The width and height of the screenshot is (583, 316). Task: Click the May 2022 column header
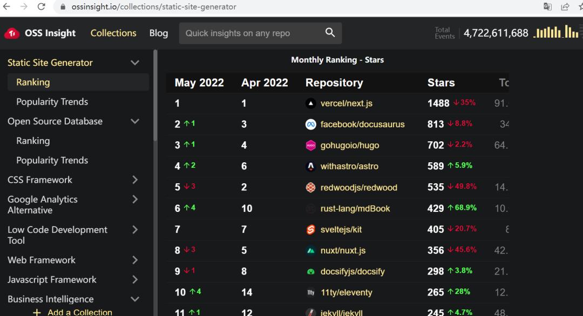(199, 83)
